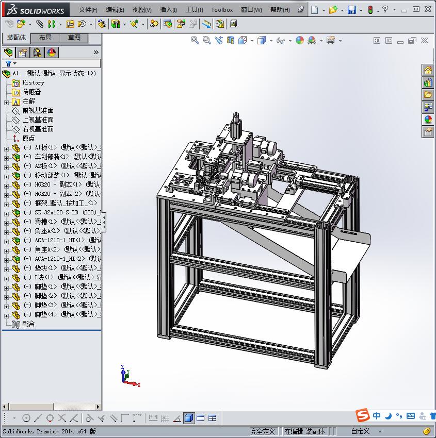Open the DisplayManager color wheel tab
The height and width of the screenshot is (438, 436).
pyautogui.click(x=52, y=52)
